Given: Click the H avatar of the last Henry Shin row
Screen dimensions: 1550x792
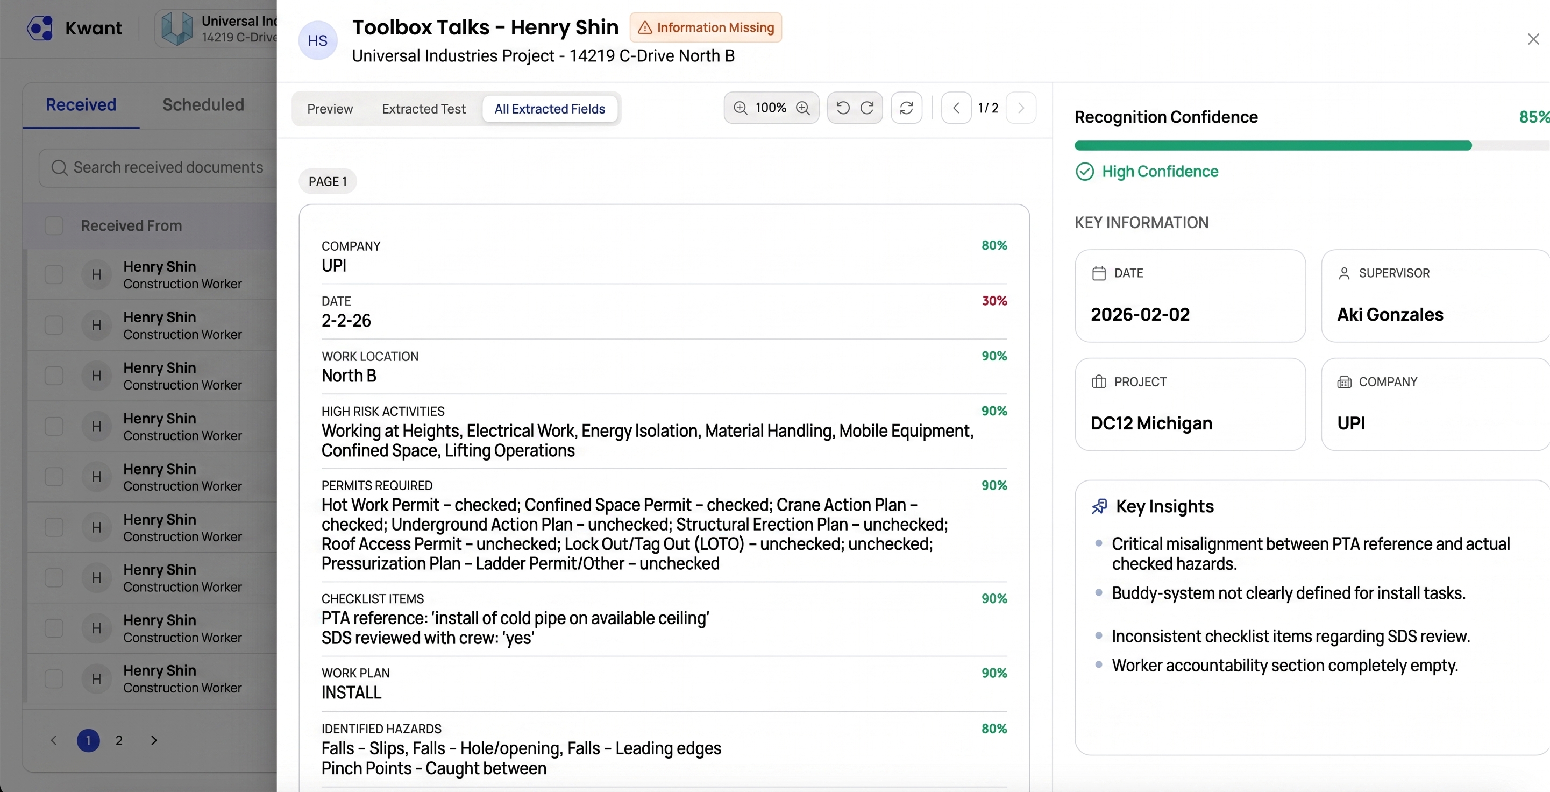Looking at the screenshot, I should (x=96, y=679).
